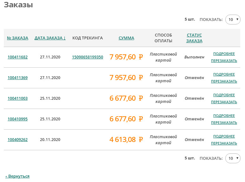Click 'Подробнее' for order 100410995

pyautogui.click(x=224, y=116)
